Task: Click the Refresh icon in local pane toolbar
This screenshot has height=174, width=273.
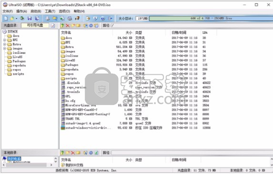Action: point(96,153)
